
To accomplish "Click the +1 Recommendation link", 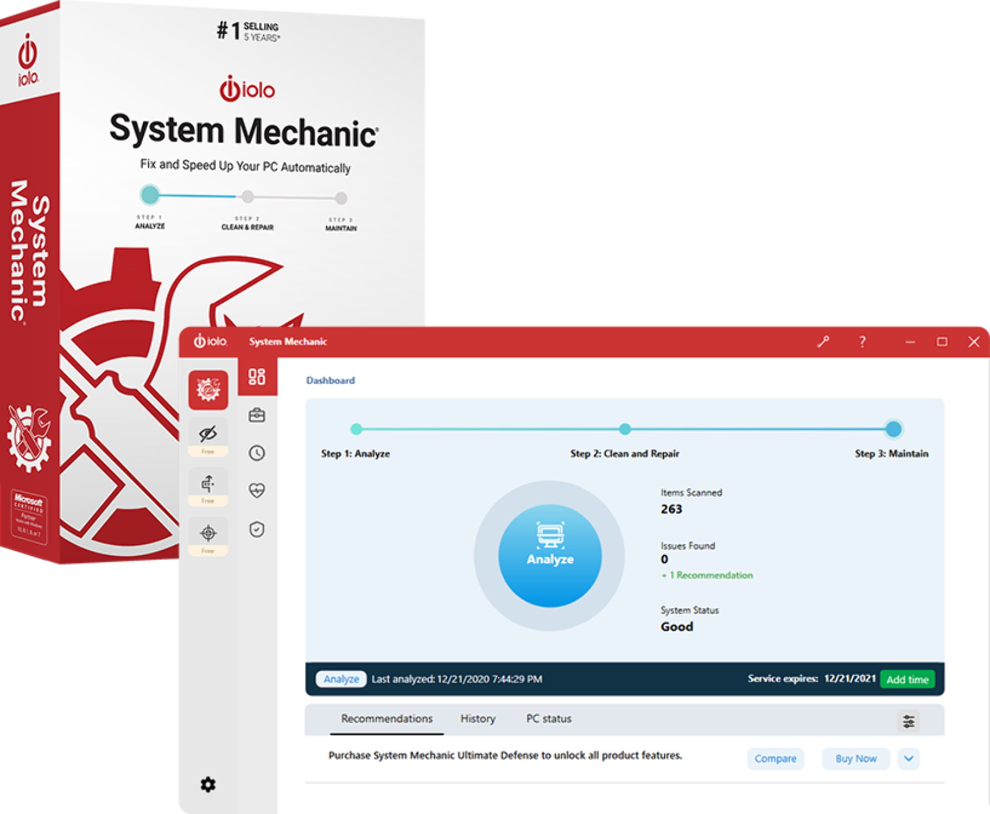I will click(x=707, y=575).
